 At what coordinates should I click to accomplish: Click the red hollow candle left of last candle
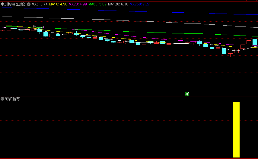pos(249,42)
